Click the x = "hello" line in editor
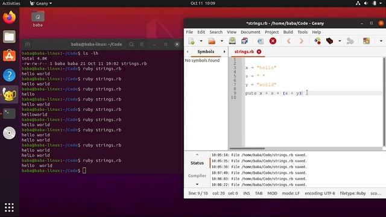This screenshot has width=386, height=217. [x=261, y=68]
